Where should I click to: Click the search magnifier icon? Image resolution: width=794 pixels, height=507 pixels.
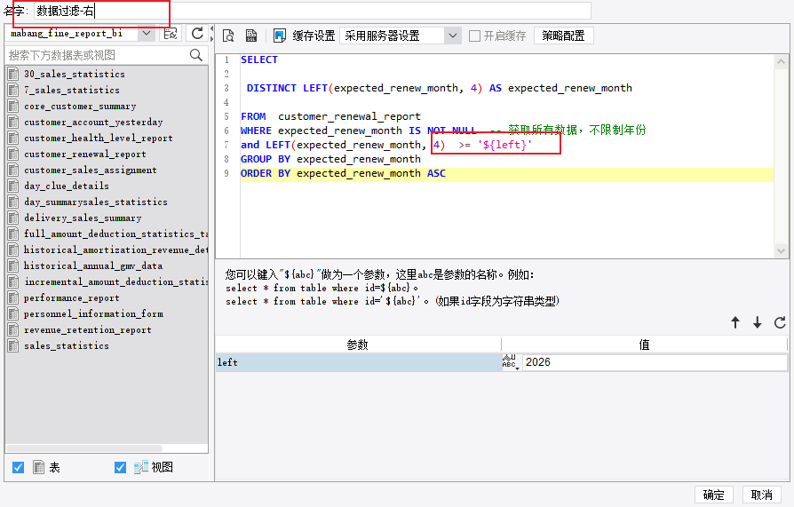196,55
